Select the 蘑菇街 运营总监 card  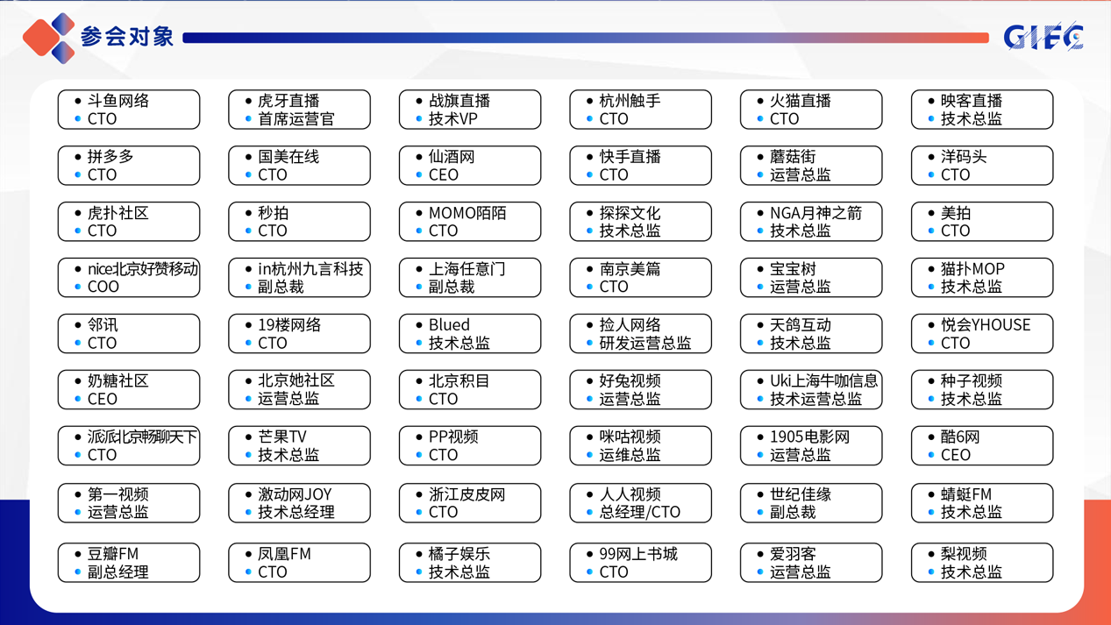(811, 166)
